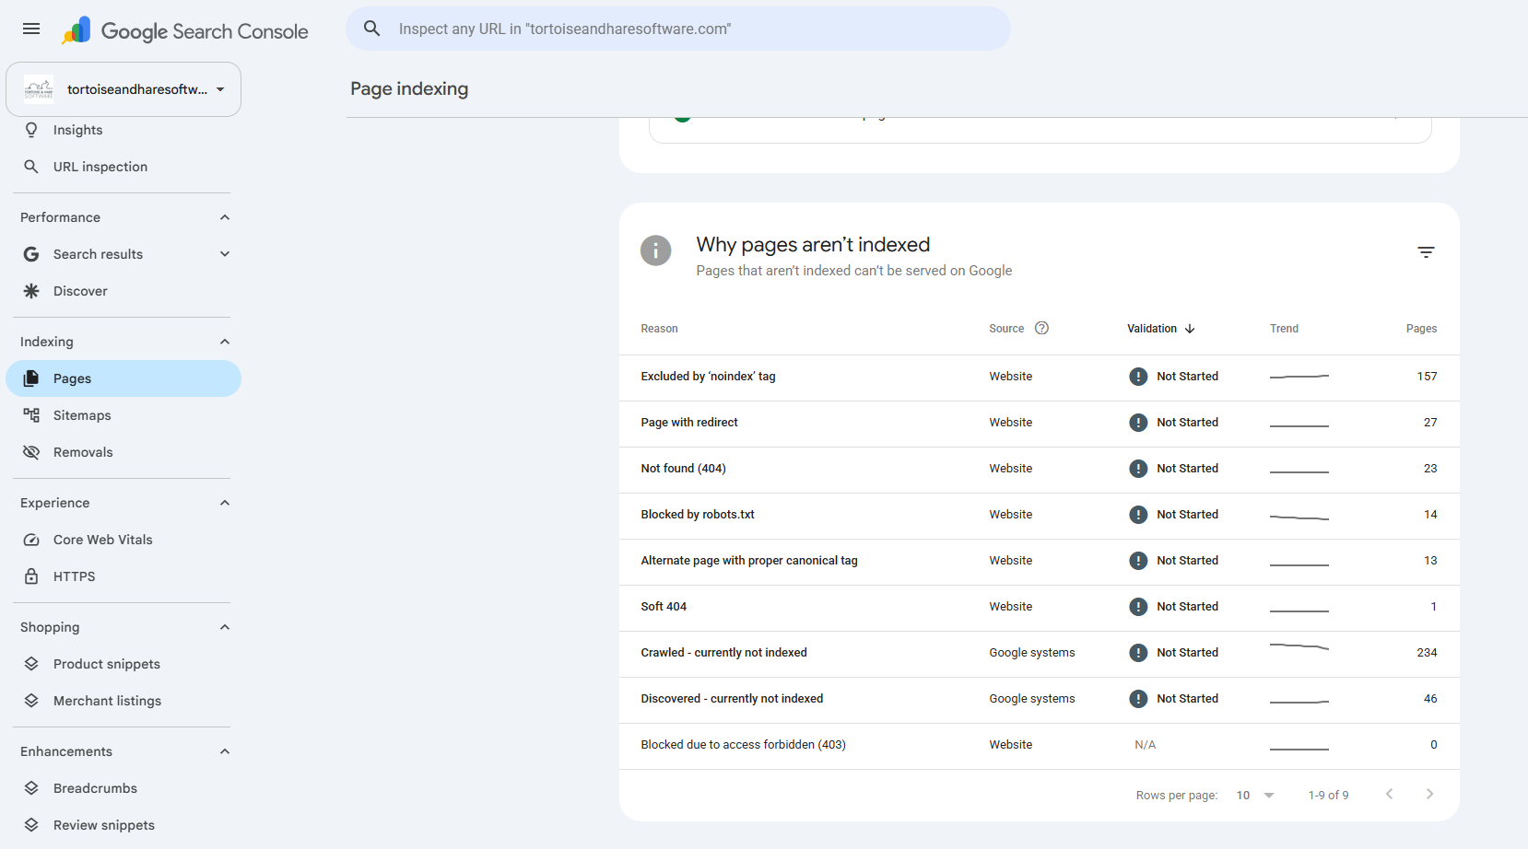
Task: Click the trend sparkline for Blocked by robots.txt
Action: click(1299, 517)
